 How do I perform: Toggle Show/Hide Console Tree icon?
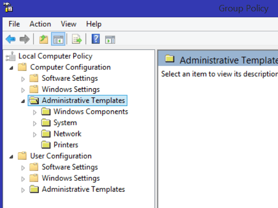pyautogui.click(x=58, y=39)
